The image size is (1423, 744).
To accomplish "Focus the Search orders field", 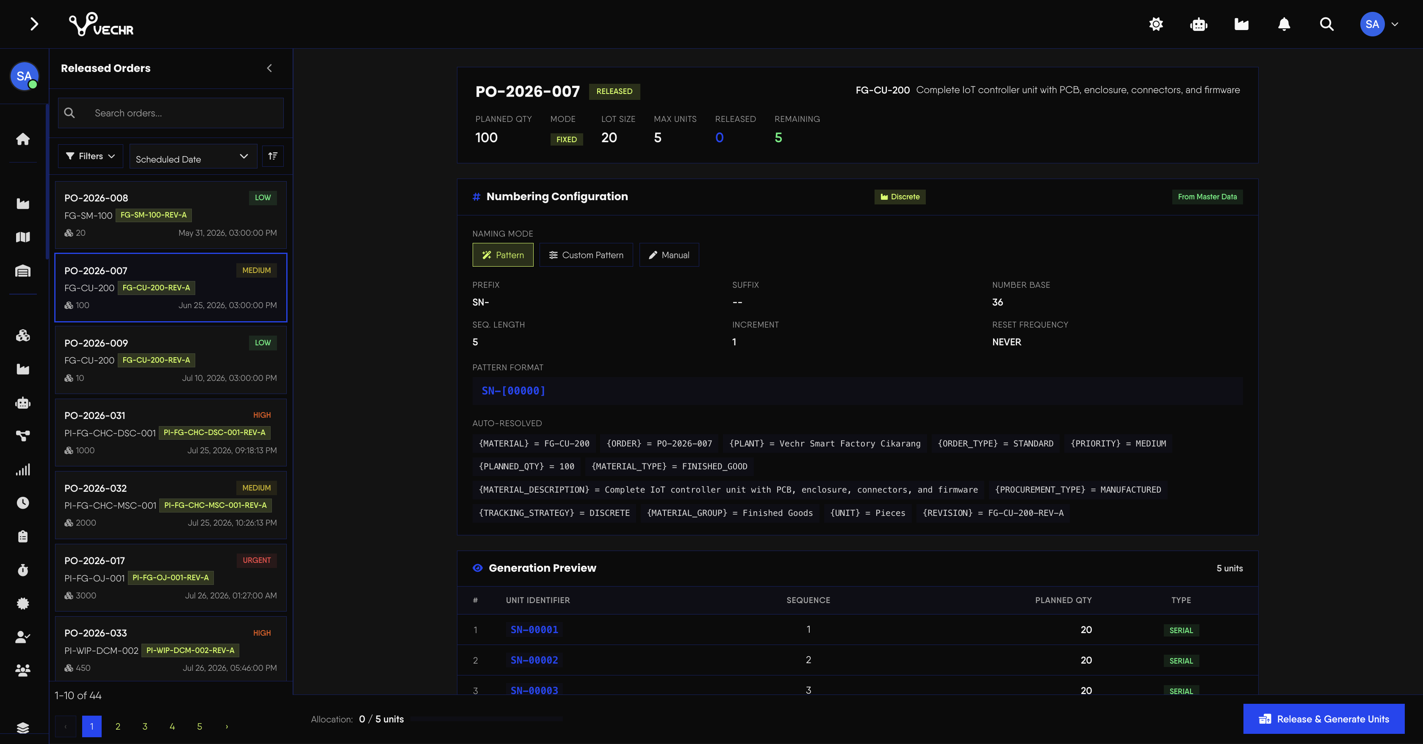I will 171,113.
